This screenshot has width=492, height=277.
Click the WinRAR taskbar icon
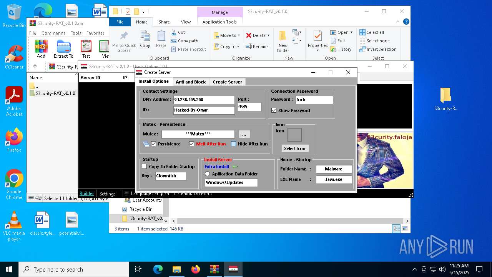[214, 269]
